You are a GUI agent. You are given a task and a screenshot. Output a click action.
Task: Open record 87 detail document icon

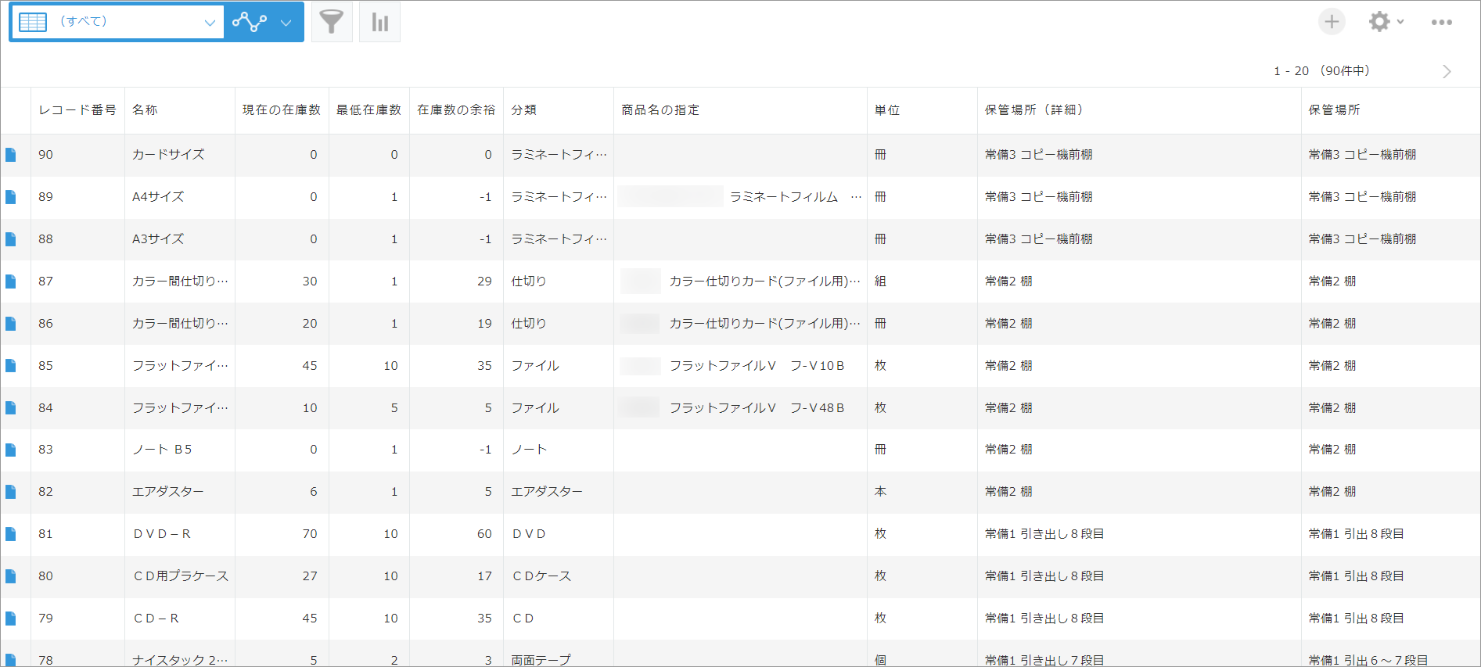(x=11, y=282)
